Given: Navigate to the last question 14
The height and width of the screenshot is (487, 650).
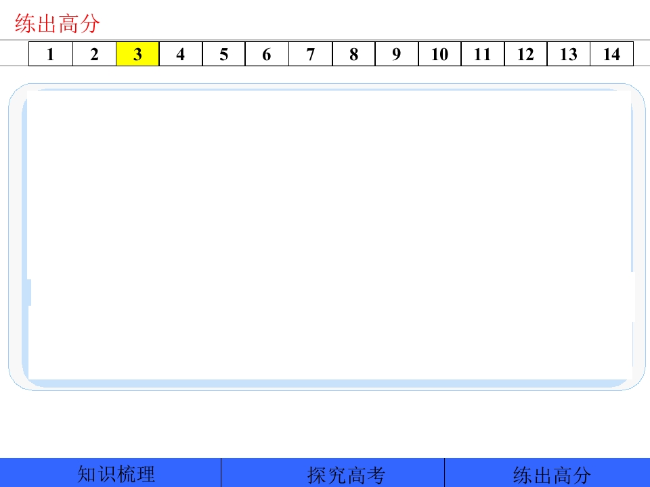Looking at the screenshot, I should click(x=612, y=54).
